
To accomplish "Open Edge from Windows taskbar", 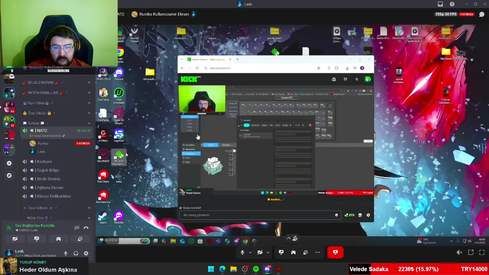I will point(222,269).
